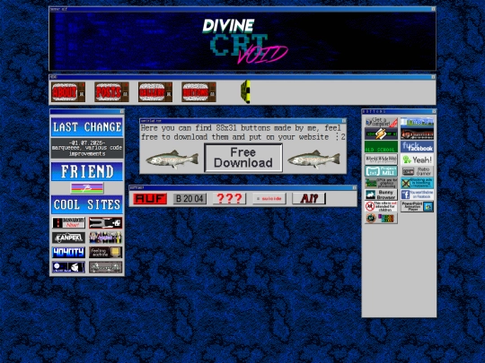Click the LAST CHANGE header
485x363 pixels.
pos(87,127)
